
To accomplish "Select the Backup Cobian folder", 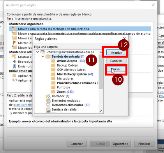I will [x=67, y=65].
